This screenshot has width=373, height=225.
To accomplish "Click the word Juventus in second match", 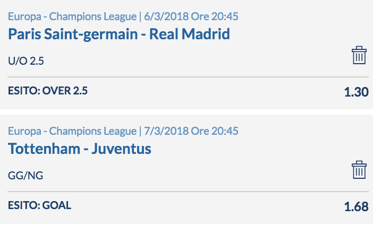I will pos(121,149).
